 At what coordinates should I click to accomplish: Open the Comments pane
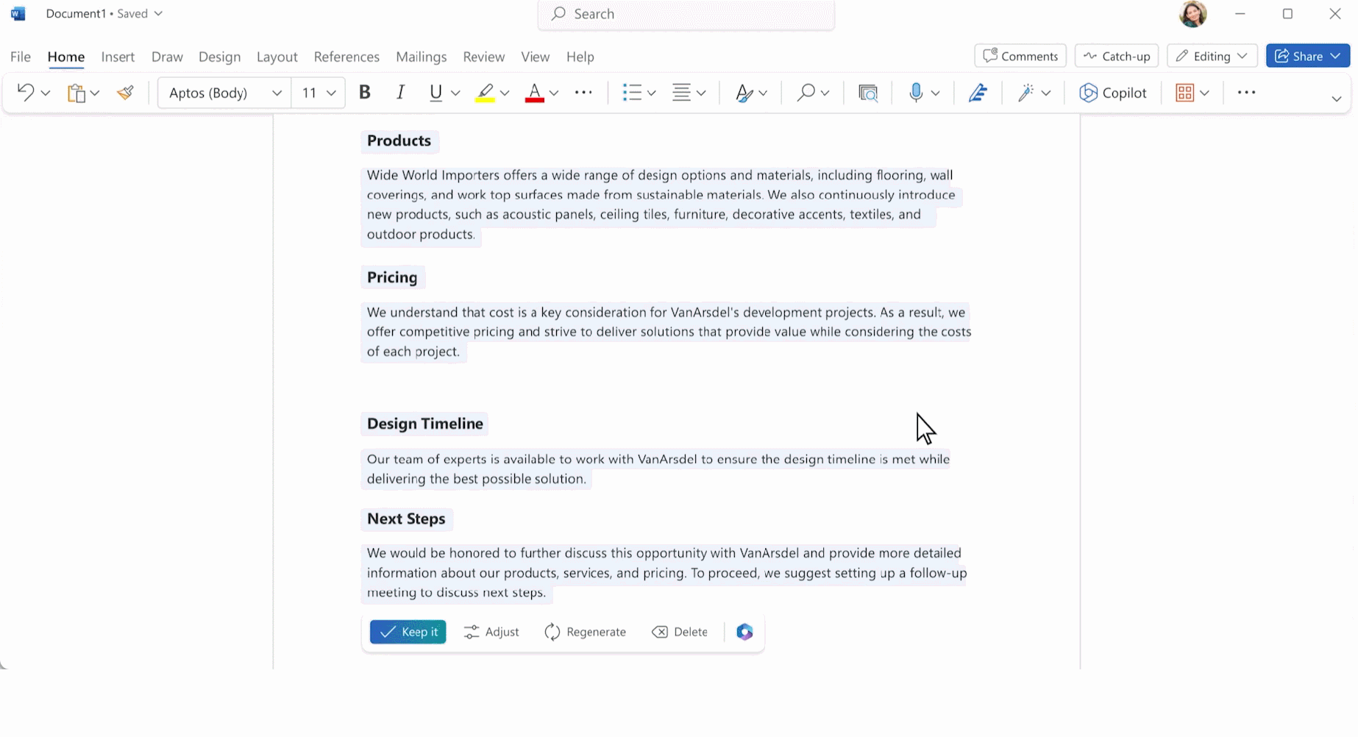(1020, 56)
